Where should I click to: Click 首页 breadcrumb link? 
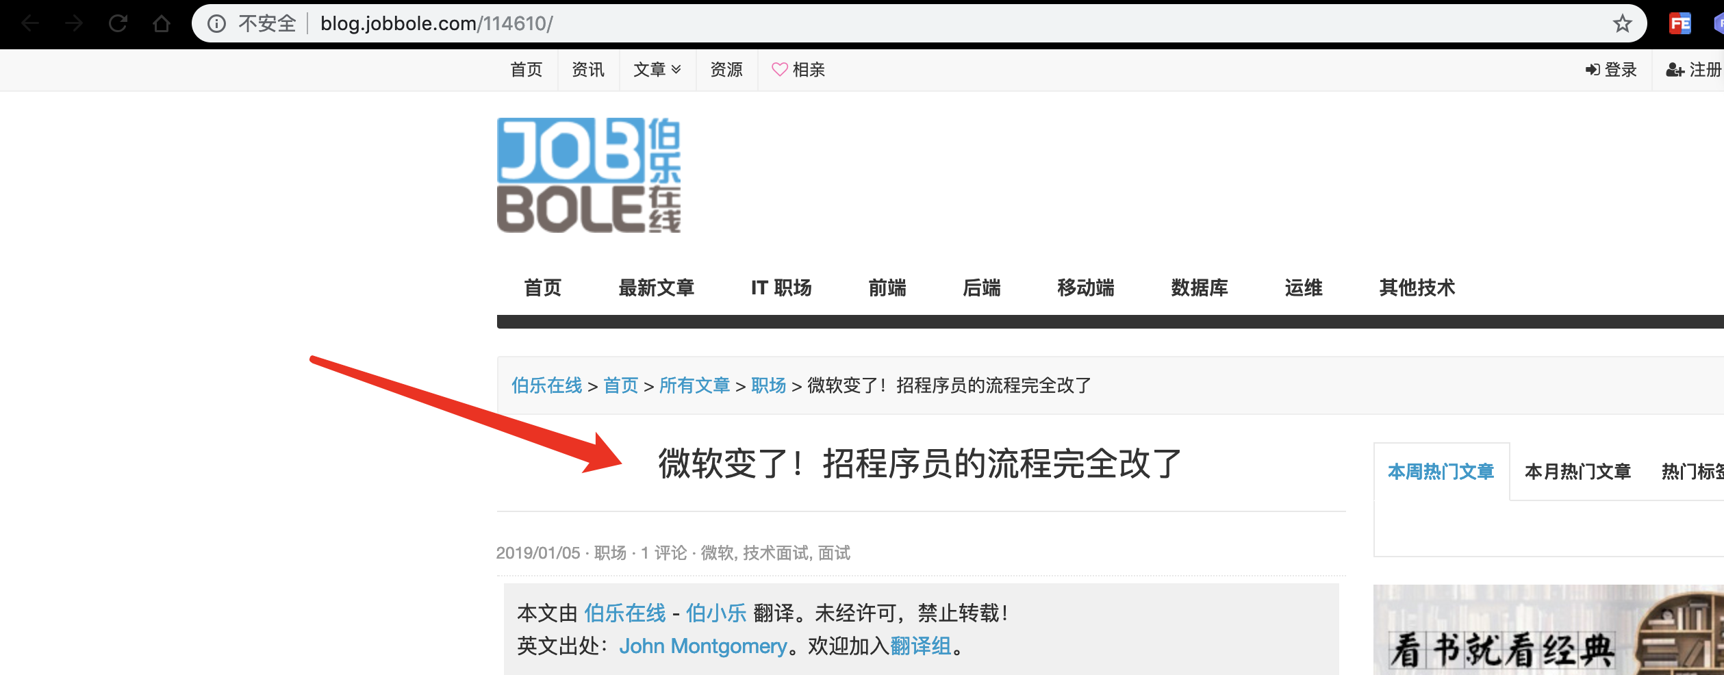(621, 385)
